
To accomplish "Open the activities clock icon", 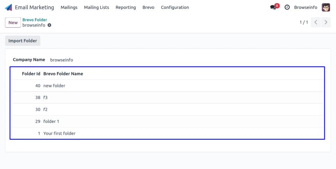I will pos(287,7).
